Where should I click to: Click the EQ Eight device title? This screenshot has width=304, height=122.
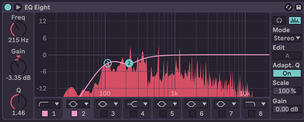point(37,7)
